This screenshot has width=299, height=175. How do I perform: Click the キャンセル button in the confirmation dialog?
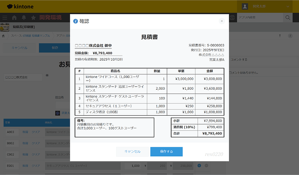click(132, 152)
